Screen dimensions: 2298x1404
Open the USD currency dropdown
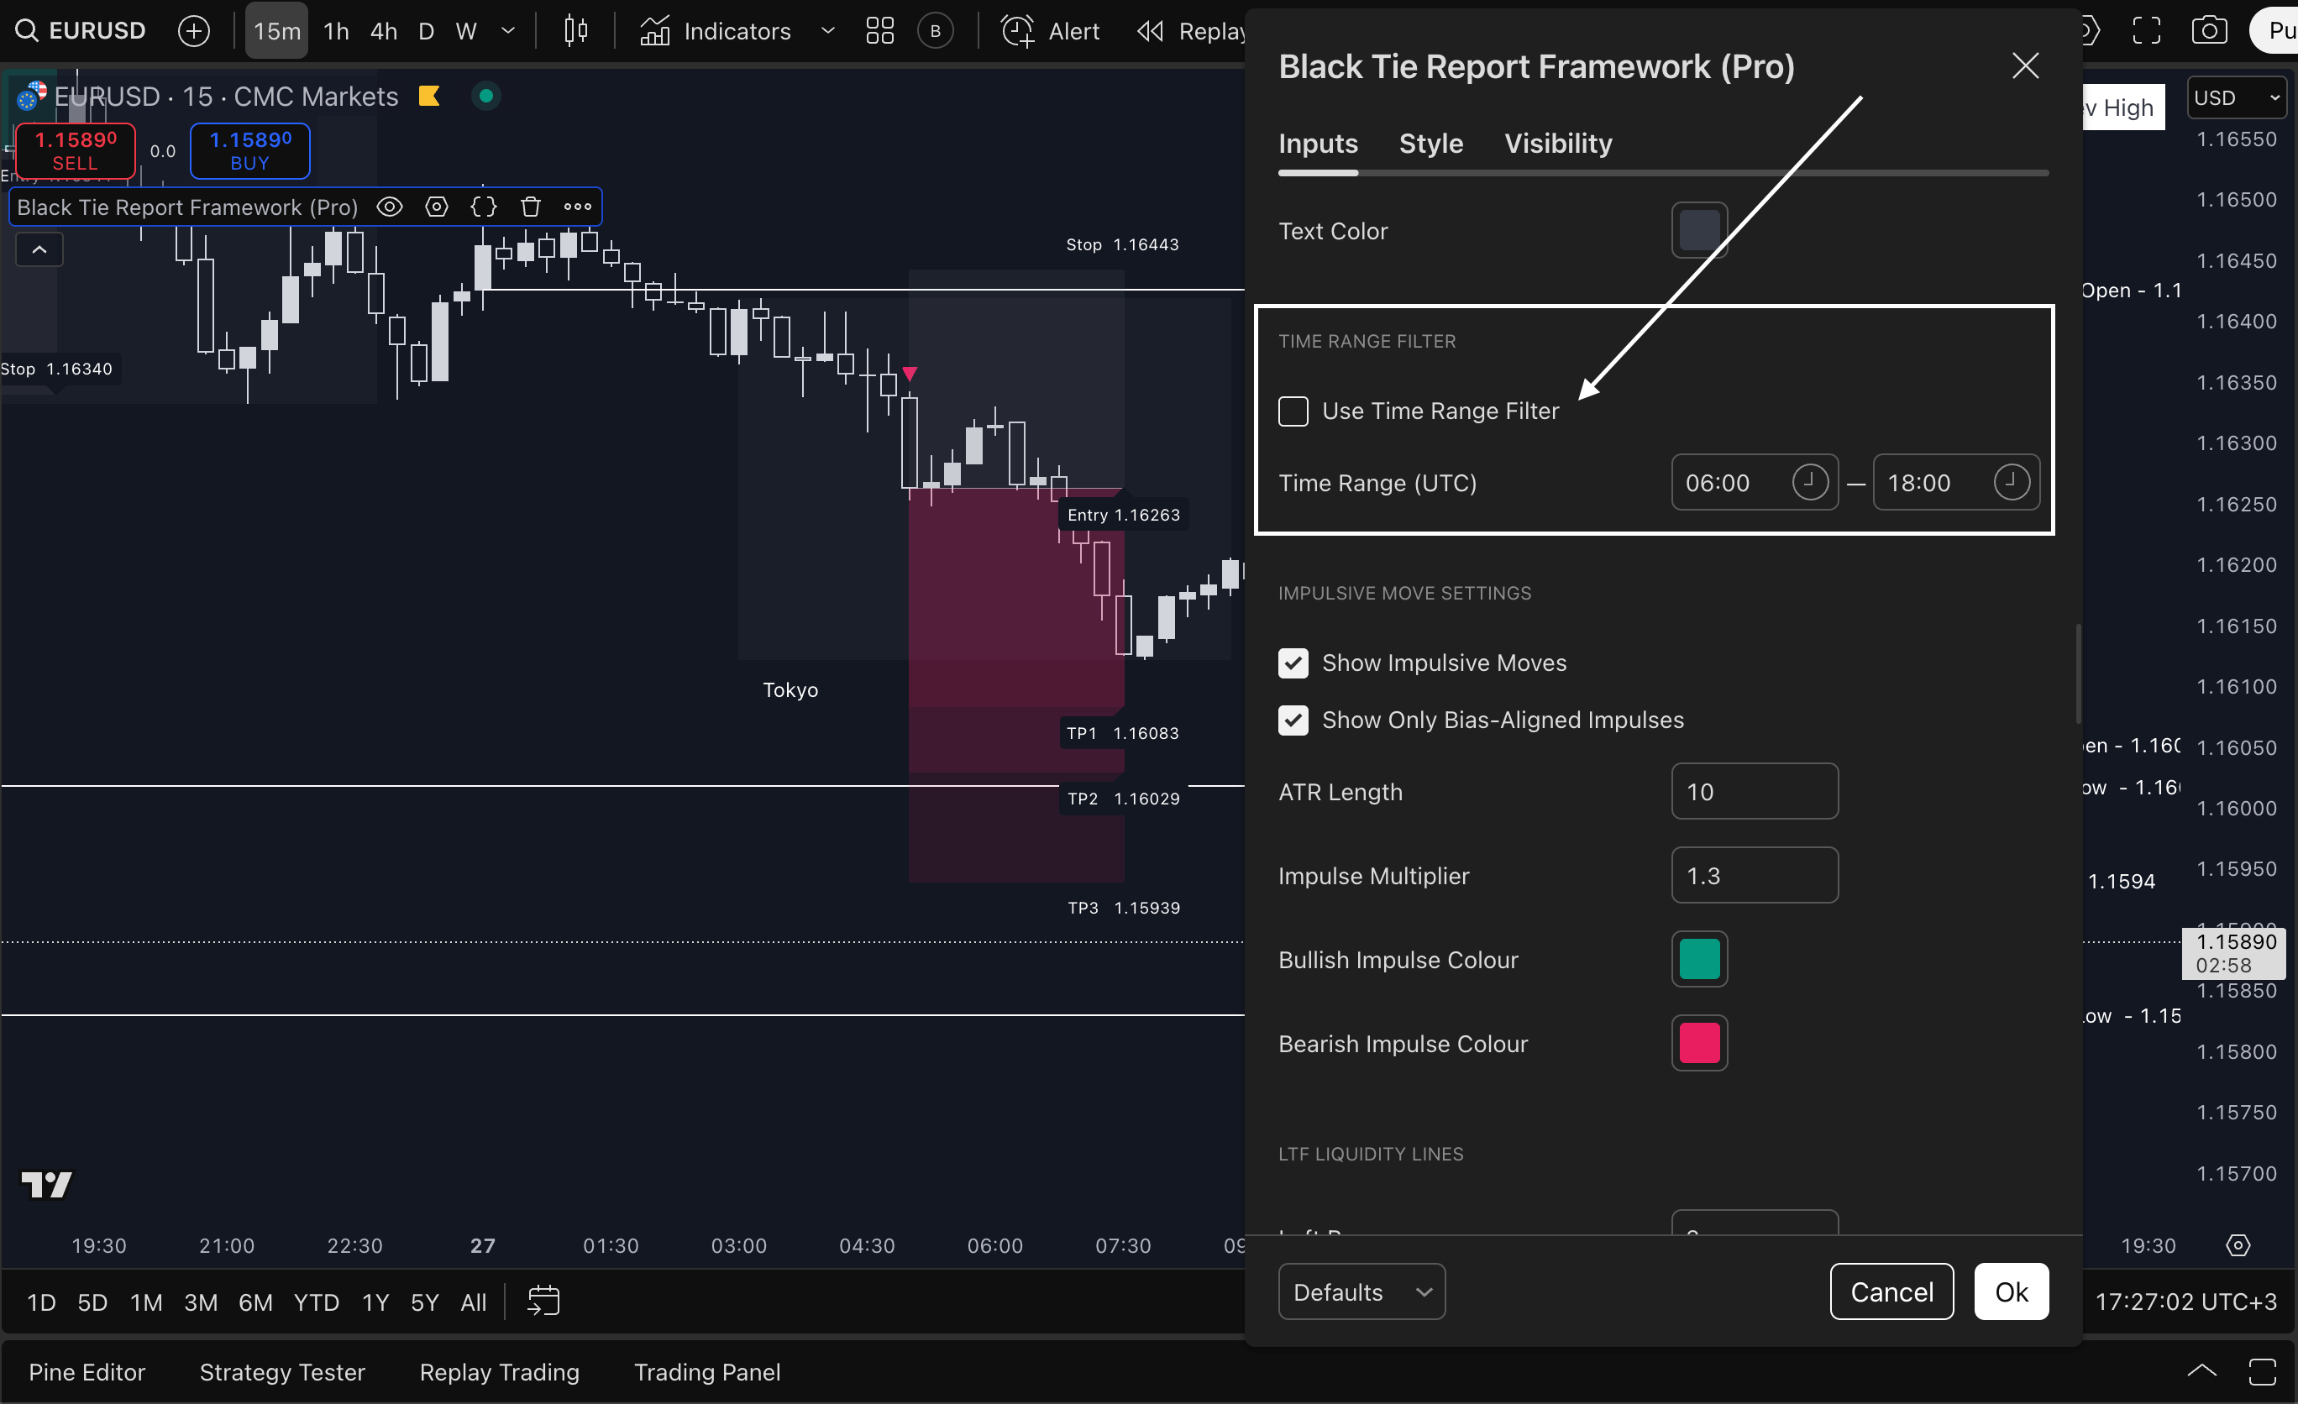pos(2236,98)
